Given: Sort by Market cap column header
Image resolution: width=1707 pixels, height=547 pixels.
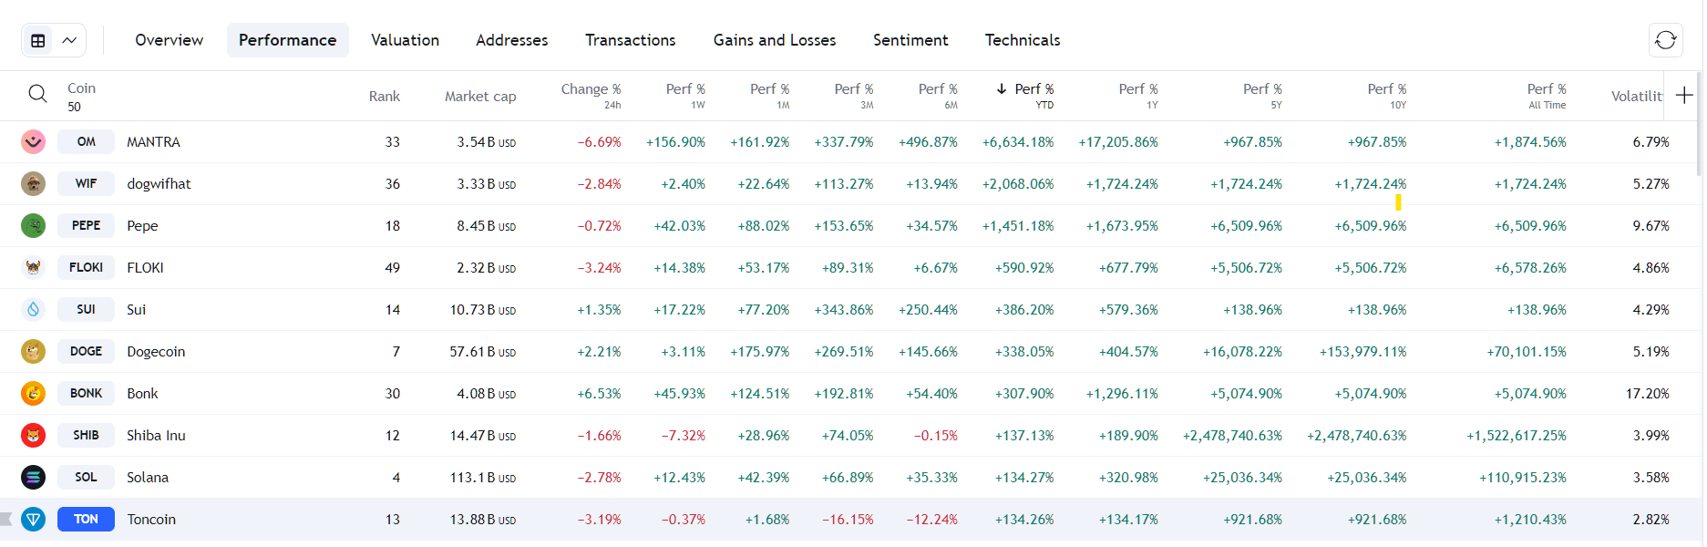Looking at the screenshot, I should pyautogui.click(x=479, y=97).
